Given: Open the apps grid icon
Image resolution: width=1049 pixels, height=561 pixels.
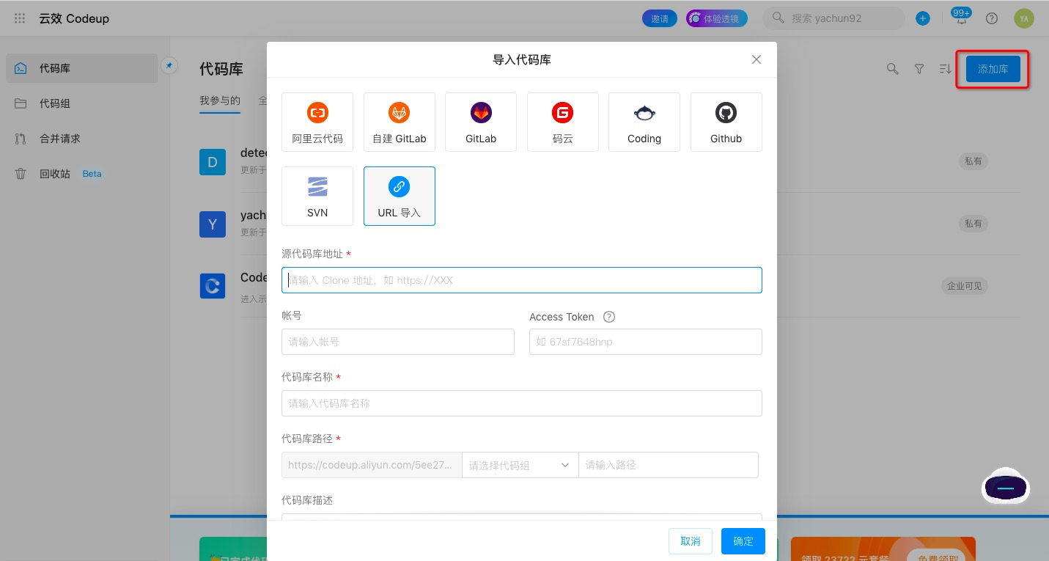Looking at the screenshot, I should pyautogui.click(x=19, y=18).
